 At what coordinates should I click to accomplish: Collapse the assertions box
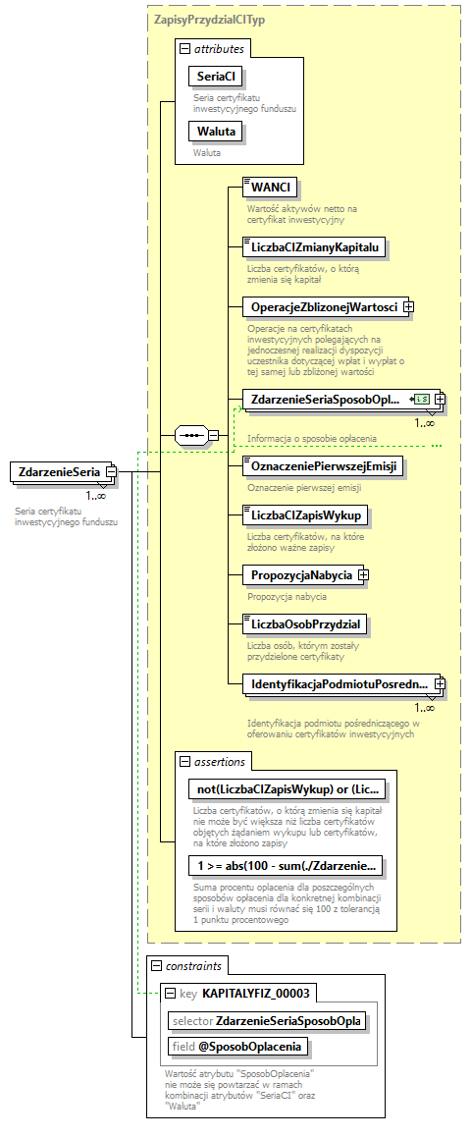click(x=185, y=762)
